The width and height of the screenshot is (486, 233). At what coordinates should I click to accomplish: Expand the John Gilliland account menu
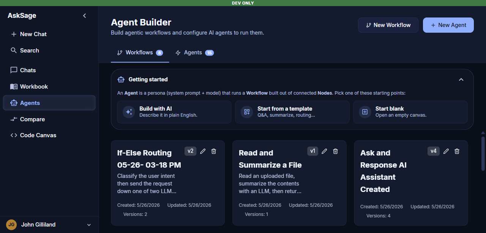pyautogui.click(x=89, y=225)
